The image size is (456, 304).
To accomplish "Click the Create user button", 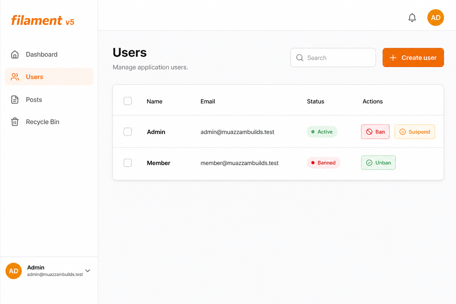I will point(413,58).
